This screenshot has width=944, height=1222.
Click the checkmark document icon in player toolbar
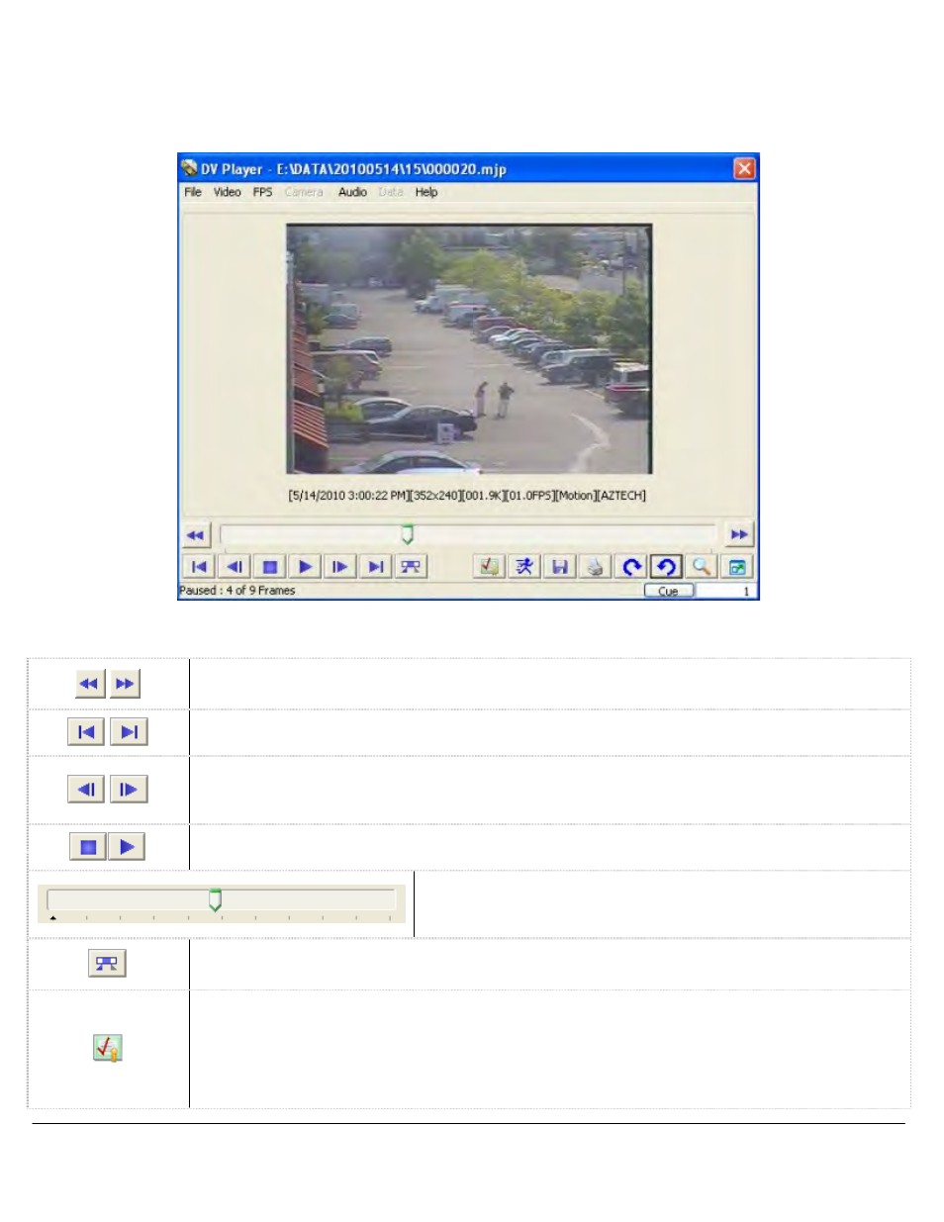coord(489,567)
